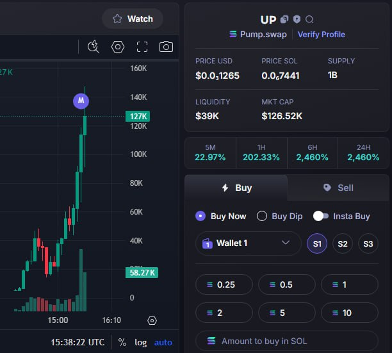Pick the 5 SOL quick buy amount
This screenshot has height=353, width=392.
[287, 313]
